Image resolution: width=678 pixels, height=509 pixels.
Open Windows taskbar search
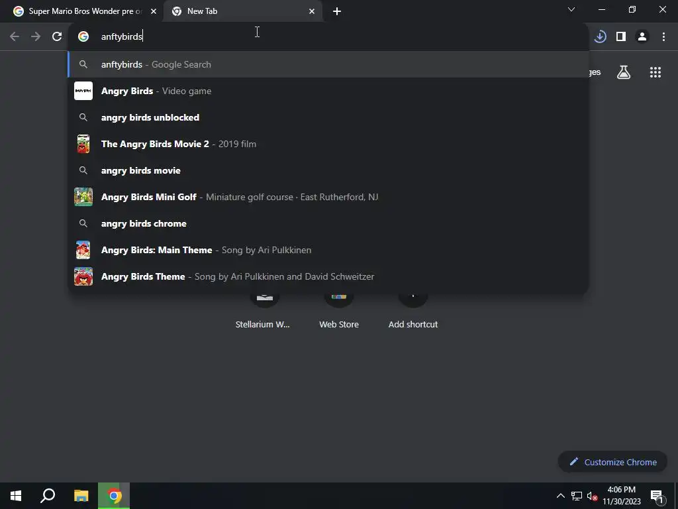coord(48,496)
